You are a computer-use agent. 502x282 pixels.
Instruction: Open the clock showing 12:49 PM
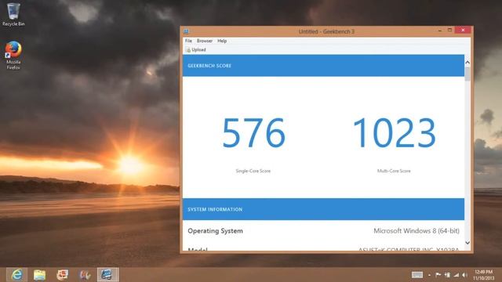pos(483,275)
